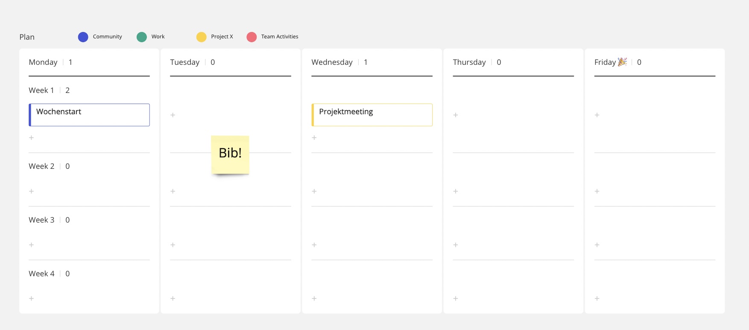Image resolution: width=749 pixels, height=330 pixels.
Task: Add a card in Monday Week 2
Action: click(31, 191)
